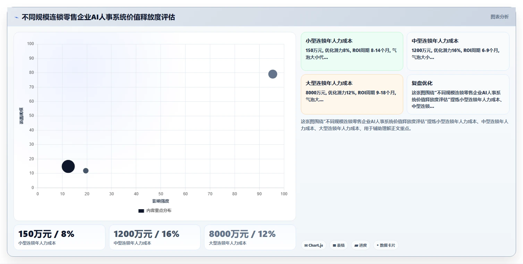Open the 复盘优化 info card
The image size is (523, 264).
click(x=458, y=94)
